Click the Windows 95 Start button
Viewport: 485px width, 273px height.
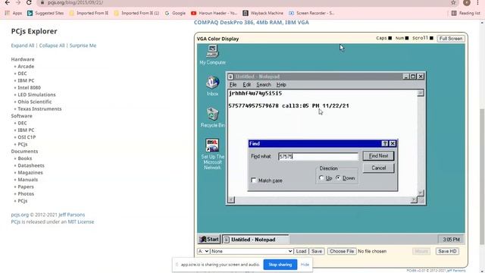point(209,240)
